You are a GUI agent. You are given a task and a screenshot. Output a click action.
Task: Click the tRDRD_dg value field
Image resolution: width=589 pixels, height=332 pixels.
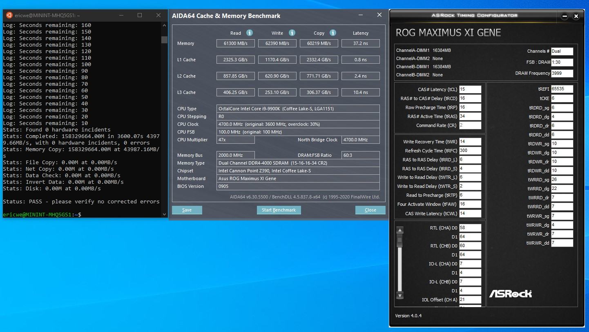click(x=562, y=117)
